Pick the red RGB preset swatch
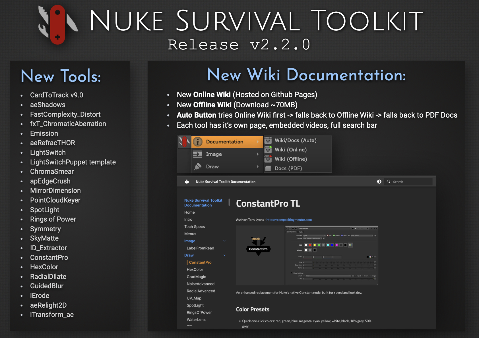479x338 pixels. click(x=310, y=245)
